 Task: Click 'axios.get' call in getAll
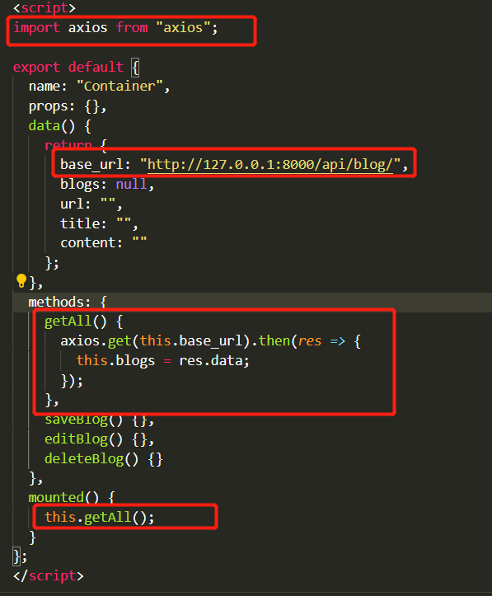96,341
